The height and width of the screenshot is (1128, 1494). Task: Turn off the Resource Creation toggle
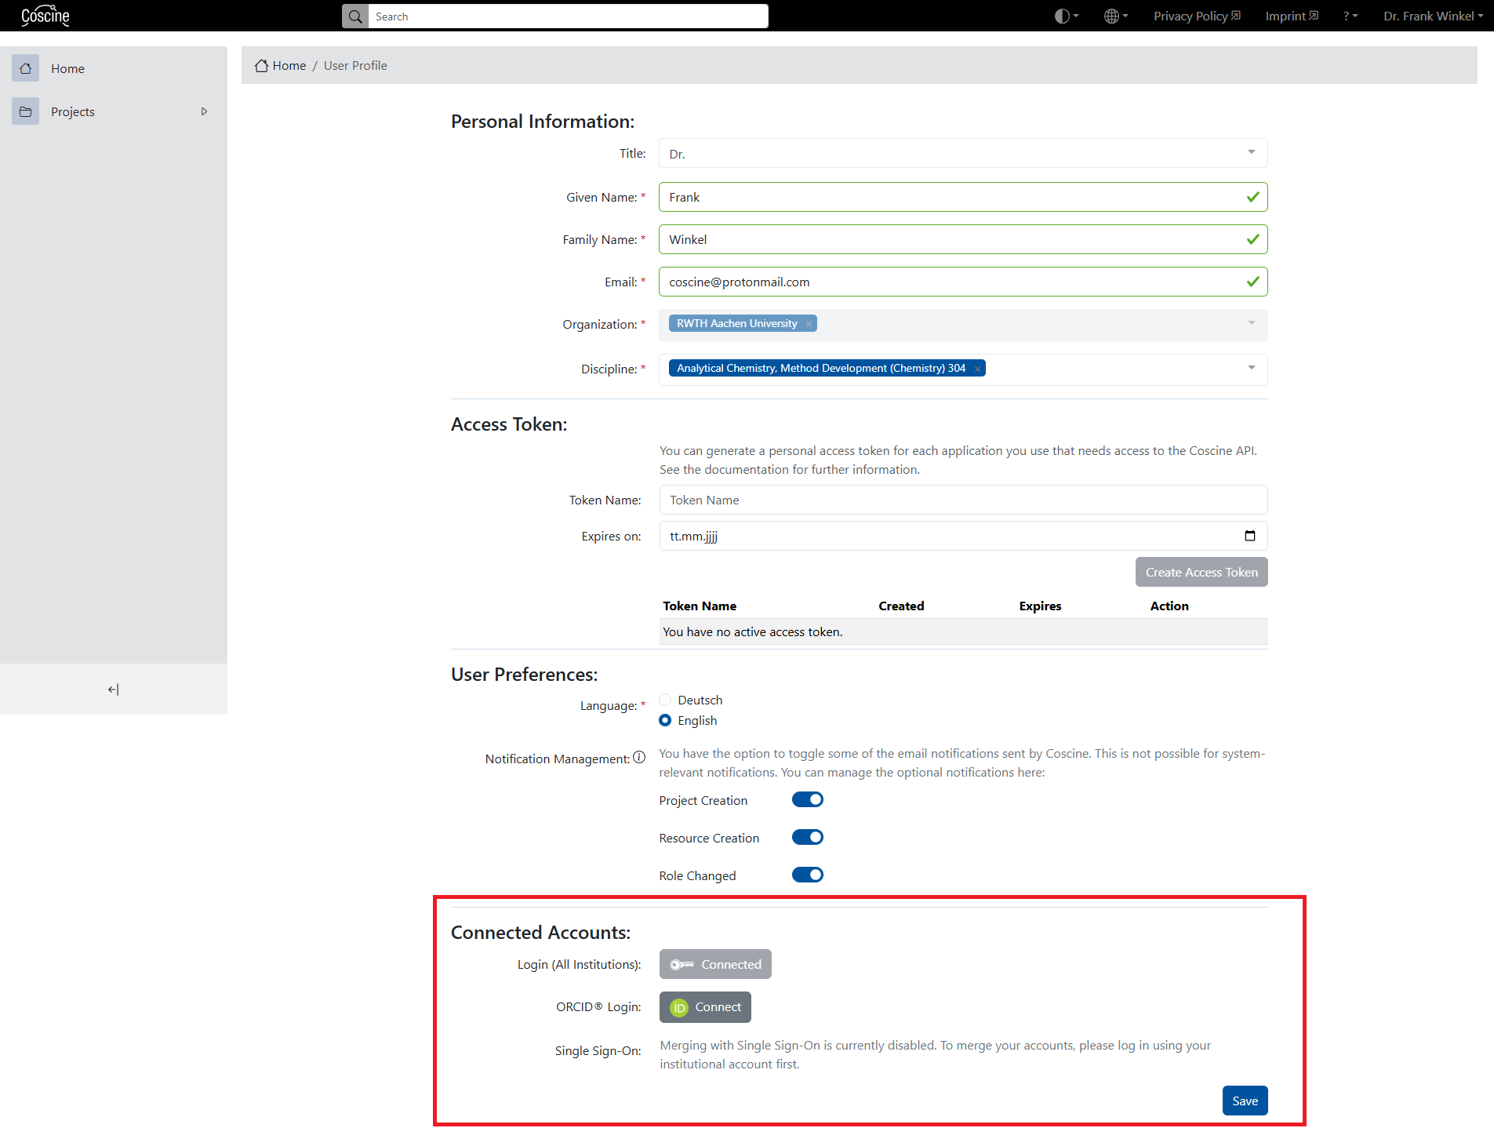click(x=807, y=837)
